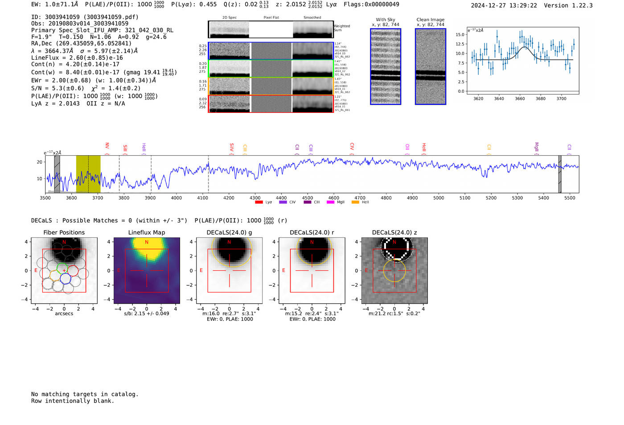Image resolution: width=624 pixels, height=425 pixels.
Task: Click 'No matching targets in catalog.' text
Action: pos(85,394)
